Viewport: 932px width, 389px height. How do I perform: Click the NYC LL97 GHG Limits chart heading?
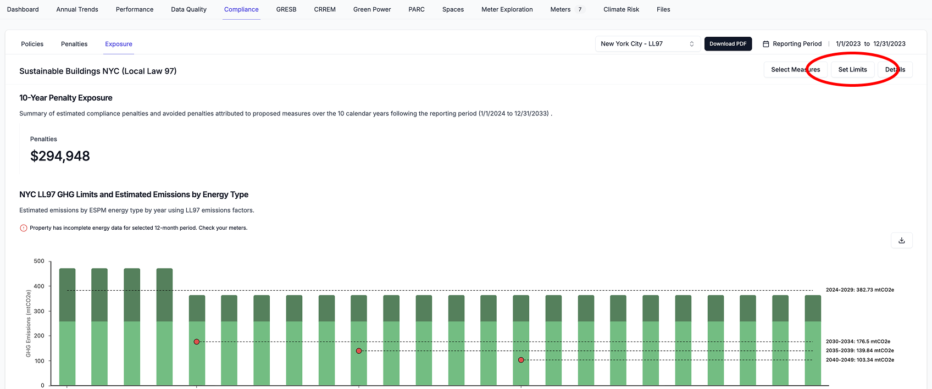pyautogui.click(x=134, y=194)
